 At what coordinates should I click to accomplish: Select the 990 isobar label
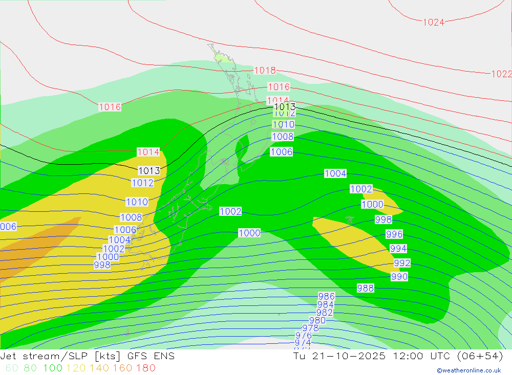click(x=399, y=277)
